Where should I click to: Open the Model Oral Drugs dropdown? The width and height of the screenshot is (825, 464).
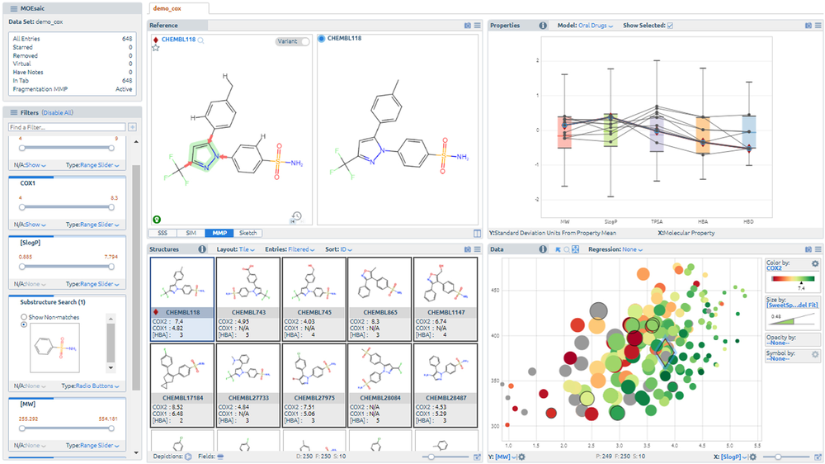pyautogui.click(x=596, y=26)
